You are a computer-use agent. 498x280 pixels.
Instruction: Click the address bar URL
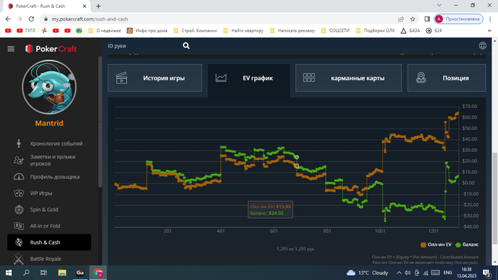tap(90, 19)
